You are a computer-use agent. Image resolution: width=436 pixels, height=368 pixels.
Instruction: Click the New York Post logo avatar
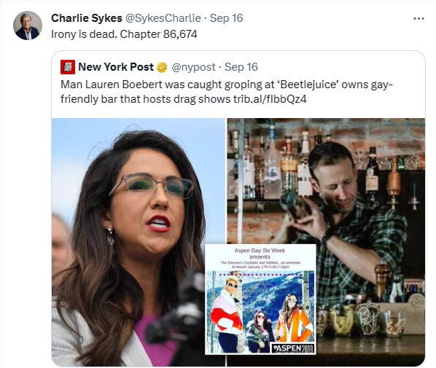pos(68,67)
